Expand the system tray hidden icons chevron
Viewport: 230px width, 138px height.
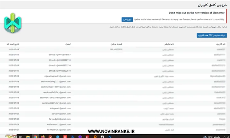224,137
